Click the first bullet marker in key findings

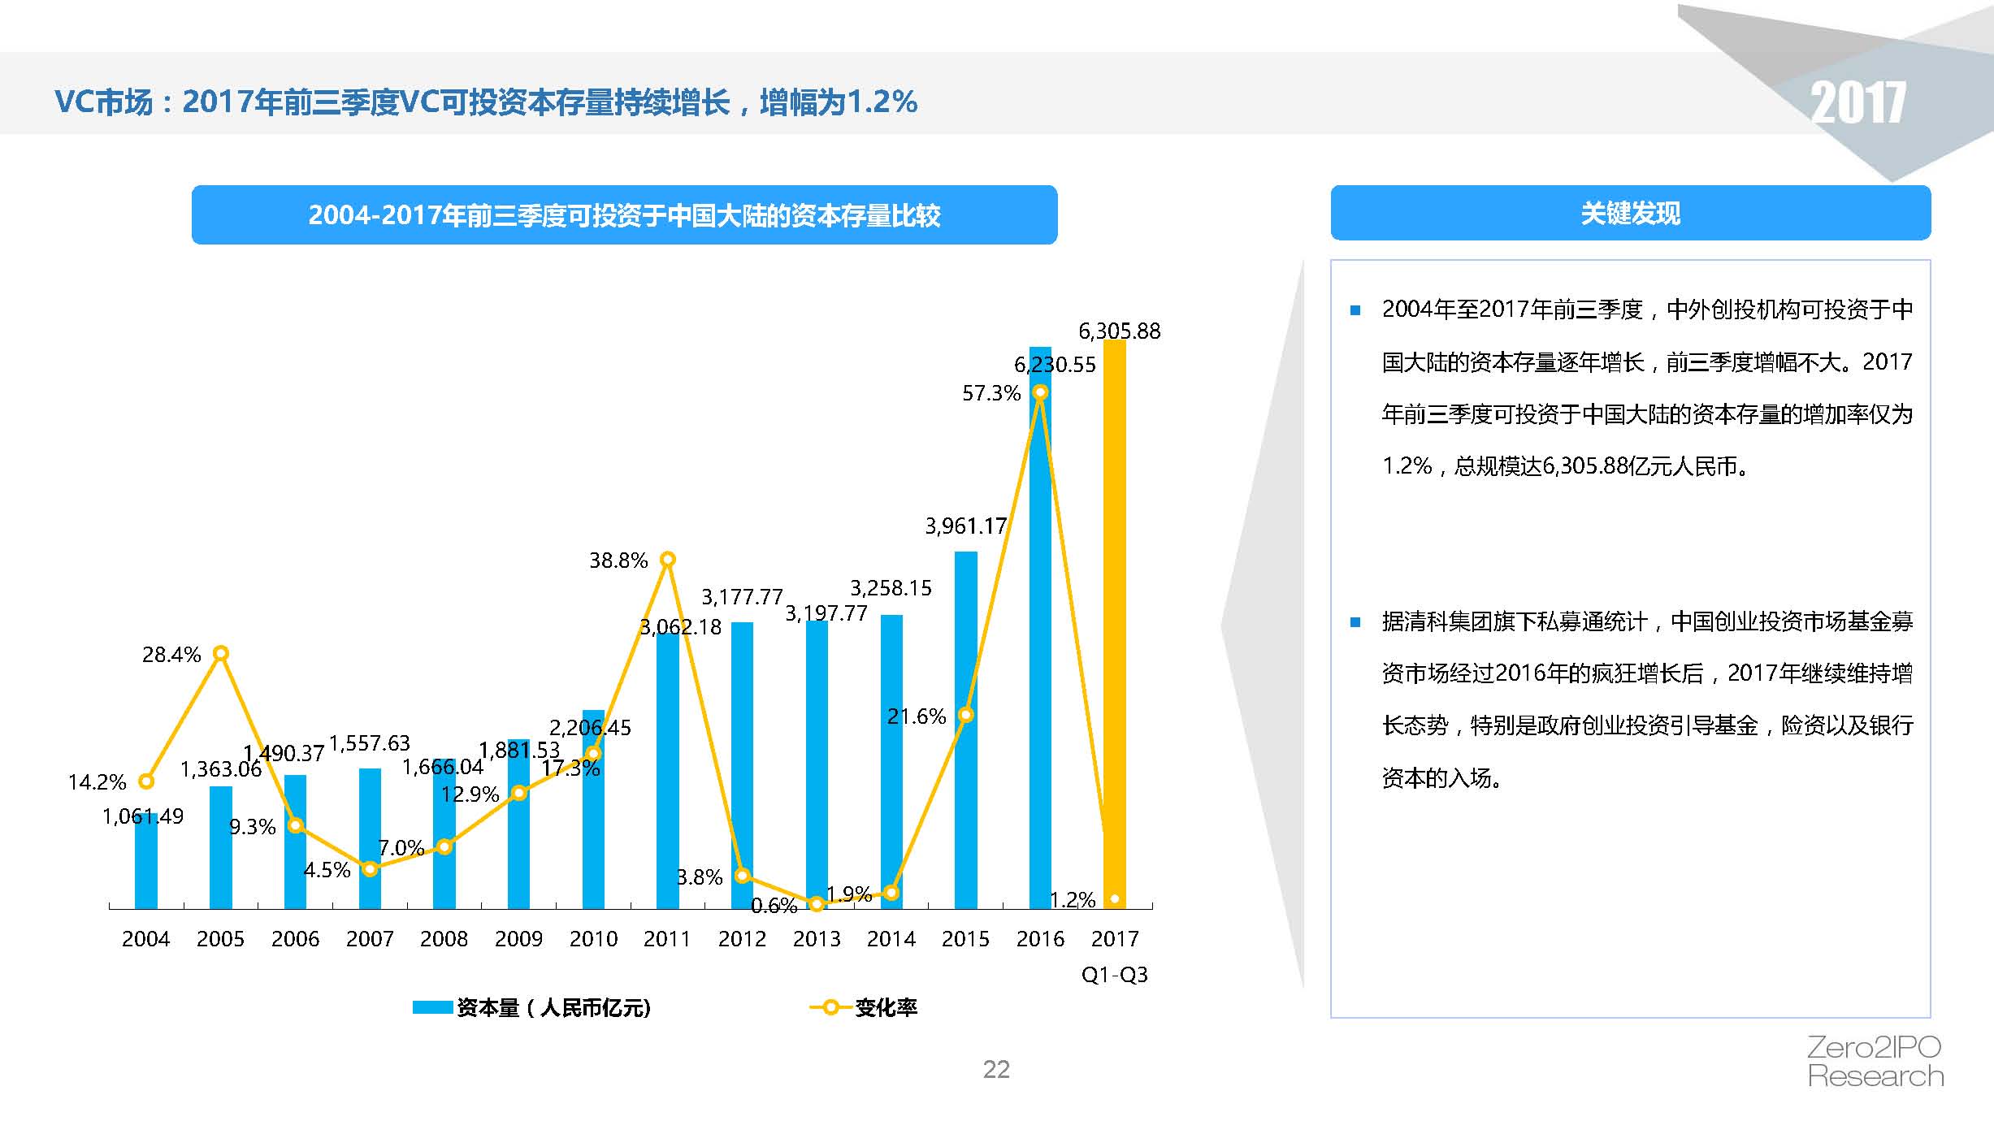1355,310
